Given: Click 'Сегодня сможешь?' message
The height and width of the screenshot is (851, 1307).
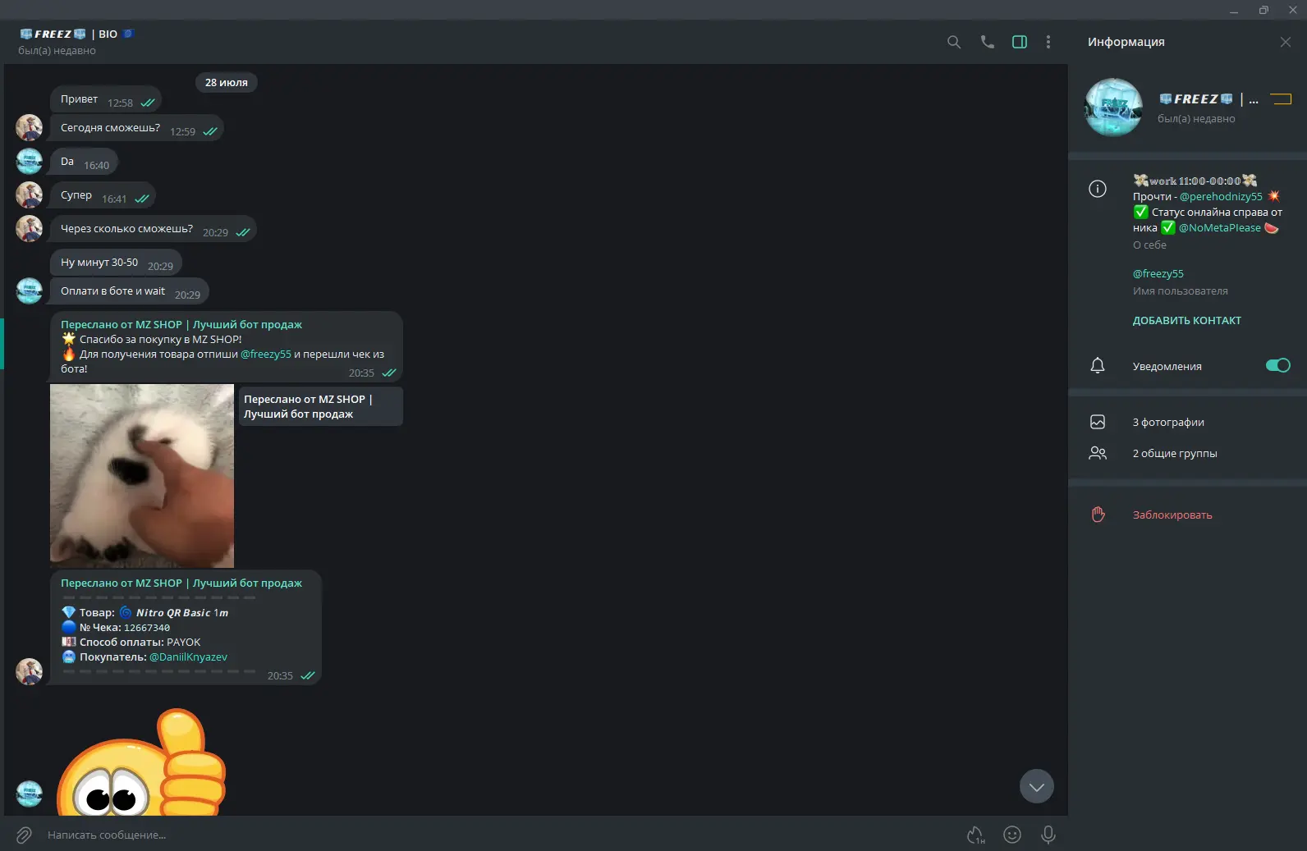Looking at the screenshot, I should (x=137, y=128).
